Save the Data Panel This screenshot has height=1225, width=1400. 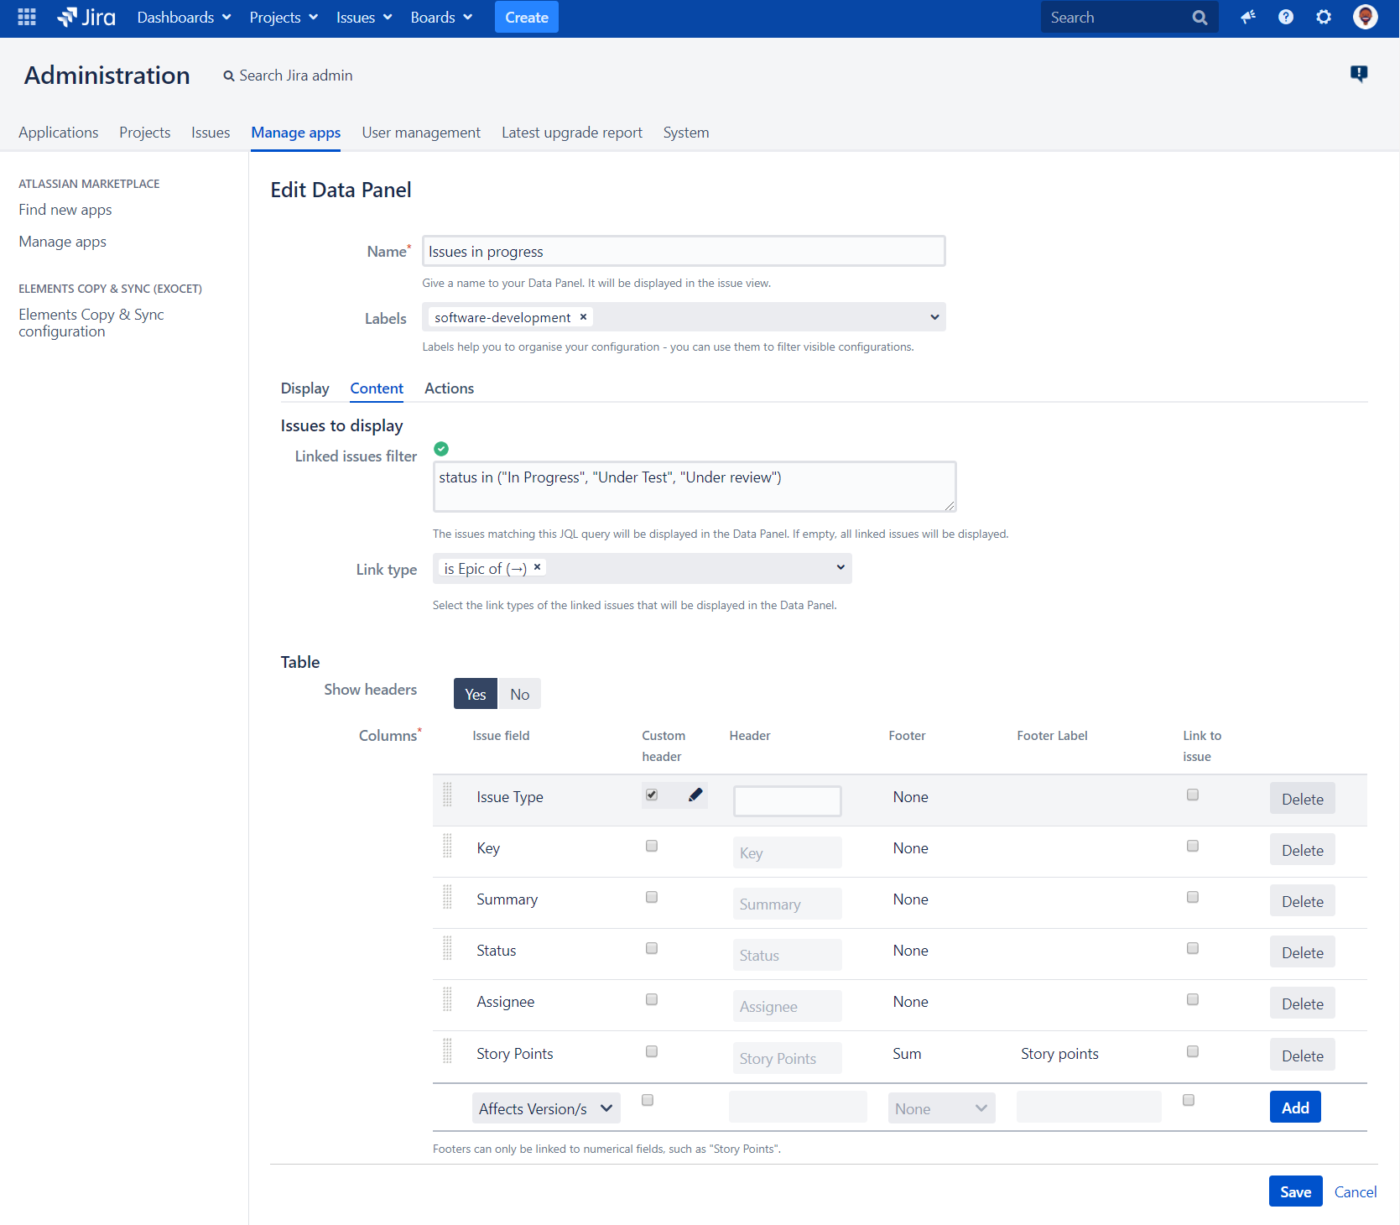(1295, 1191)
